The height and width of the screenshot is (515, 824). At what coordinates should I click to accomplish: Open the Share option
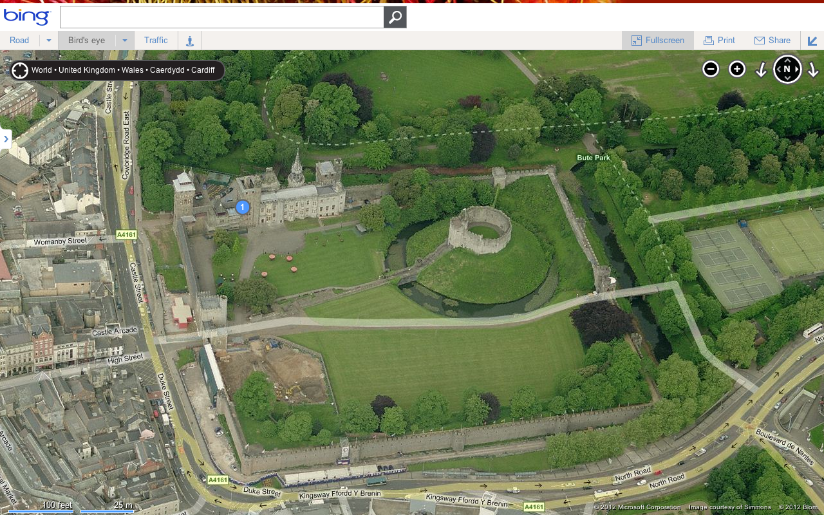pyautogui.click(x=772, y=40)
